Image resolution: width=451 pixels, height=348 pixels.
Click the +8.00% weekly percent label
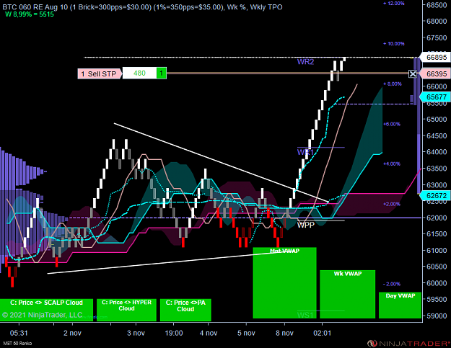pos(393,84)
